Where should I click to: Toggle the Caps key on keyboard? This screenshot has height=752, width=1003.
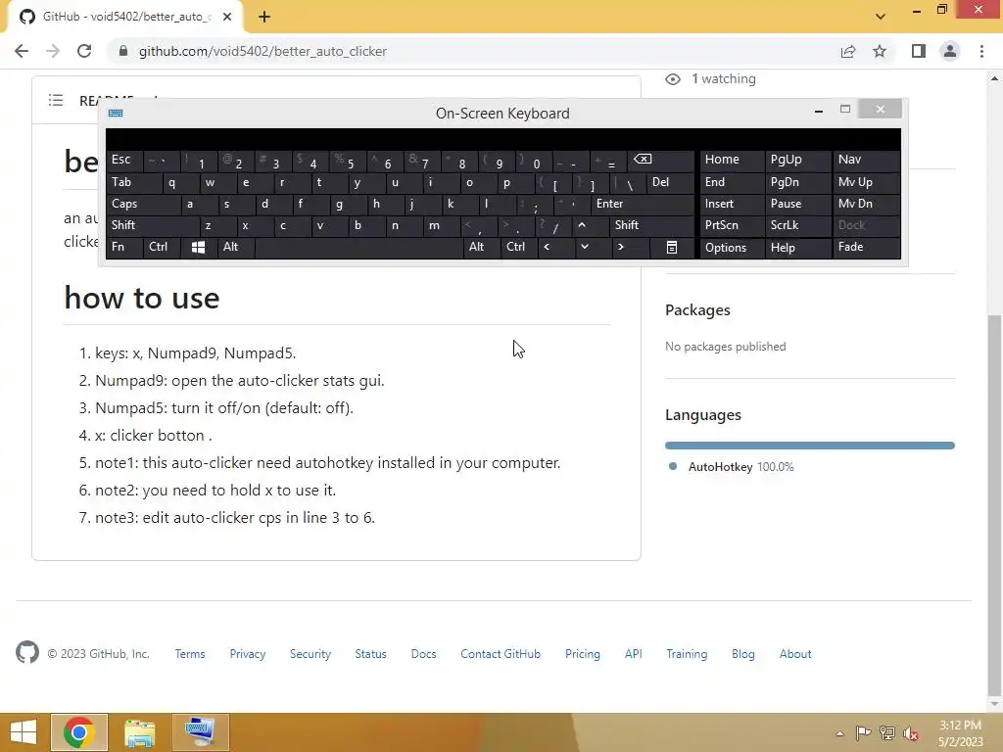click(x=143, y=204)
